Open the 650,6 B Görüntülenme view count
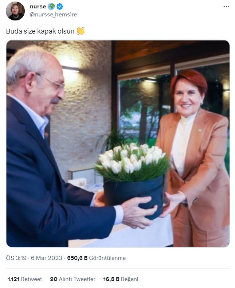Viewport: 235px width, 288px height. click(x=97, y=258)
